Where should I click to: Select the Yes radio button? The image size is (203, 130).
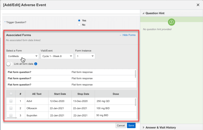(79, 20)
